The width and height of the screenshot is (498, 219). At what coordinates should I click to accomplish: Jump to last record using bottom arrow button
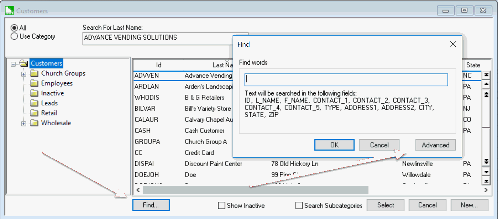[487, 181]
